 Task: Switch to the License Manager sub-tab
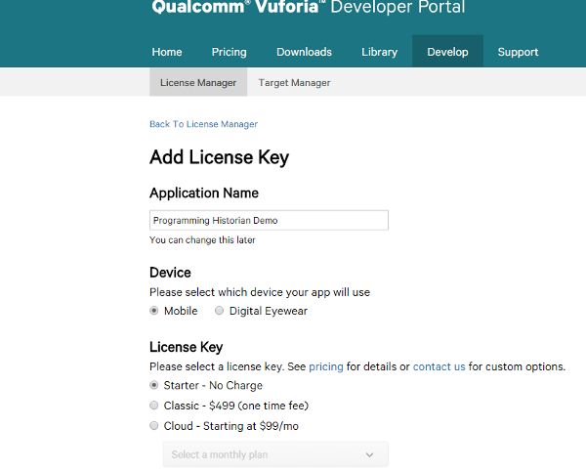coord(198,83)
